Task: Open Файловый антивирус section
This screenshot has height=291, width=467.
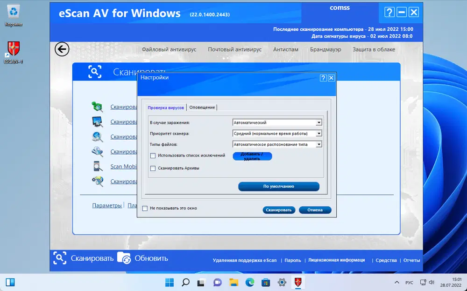Action: [169, 50]
